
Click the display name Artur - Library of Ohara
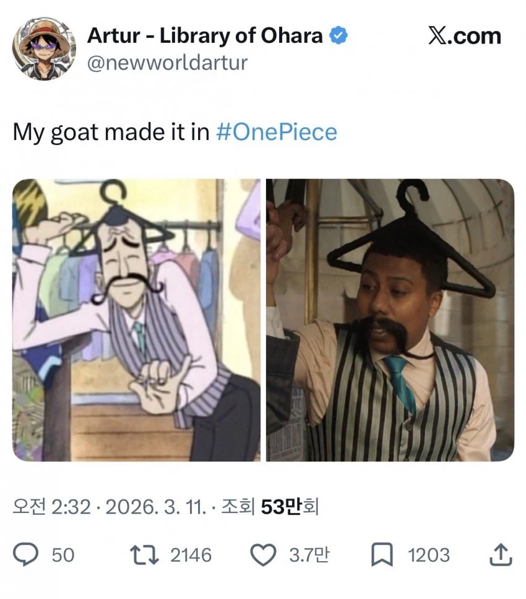pyautogui.click(x=205, y=37)
